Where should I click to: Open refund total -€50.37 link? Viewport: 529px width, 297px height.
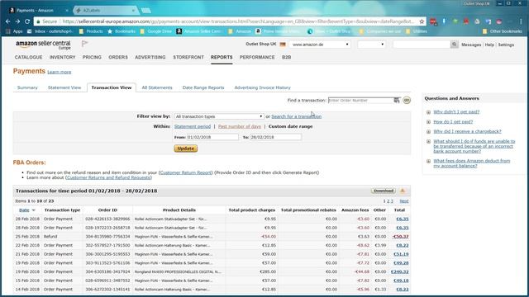tap(400, 237)
